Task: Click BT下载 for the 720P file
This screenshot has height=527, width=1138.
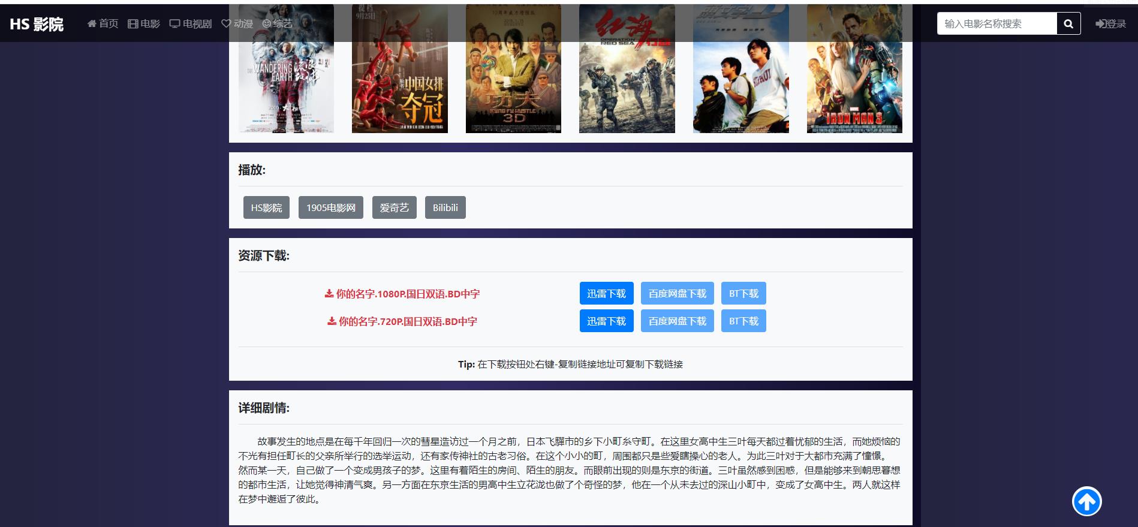Action: click(743, 321)
